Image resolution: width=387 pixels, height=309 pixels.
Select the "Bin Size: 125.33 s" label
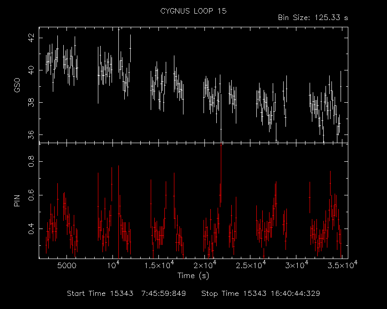click(313, 18)
